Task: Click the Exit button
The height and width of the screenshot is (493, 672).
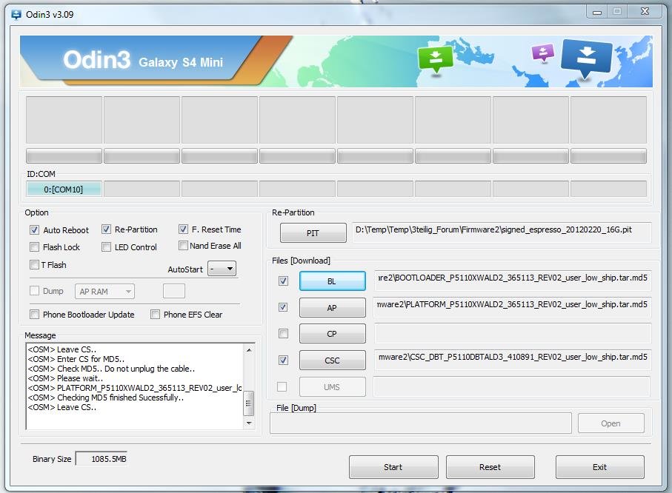Action: pyautogui.click(x=599, y=467)
